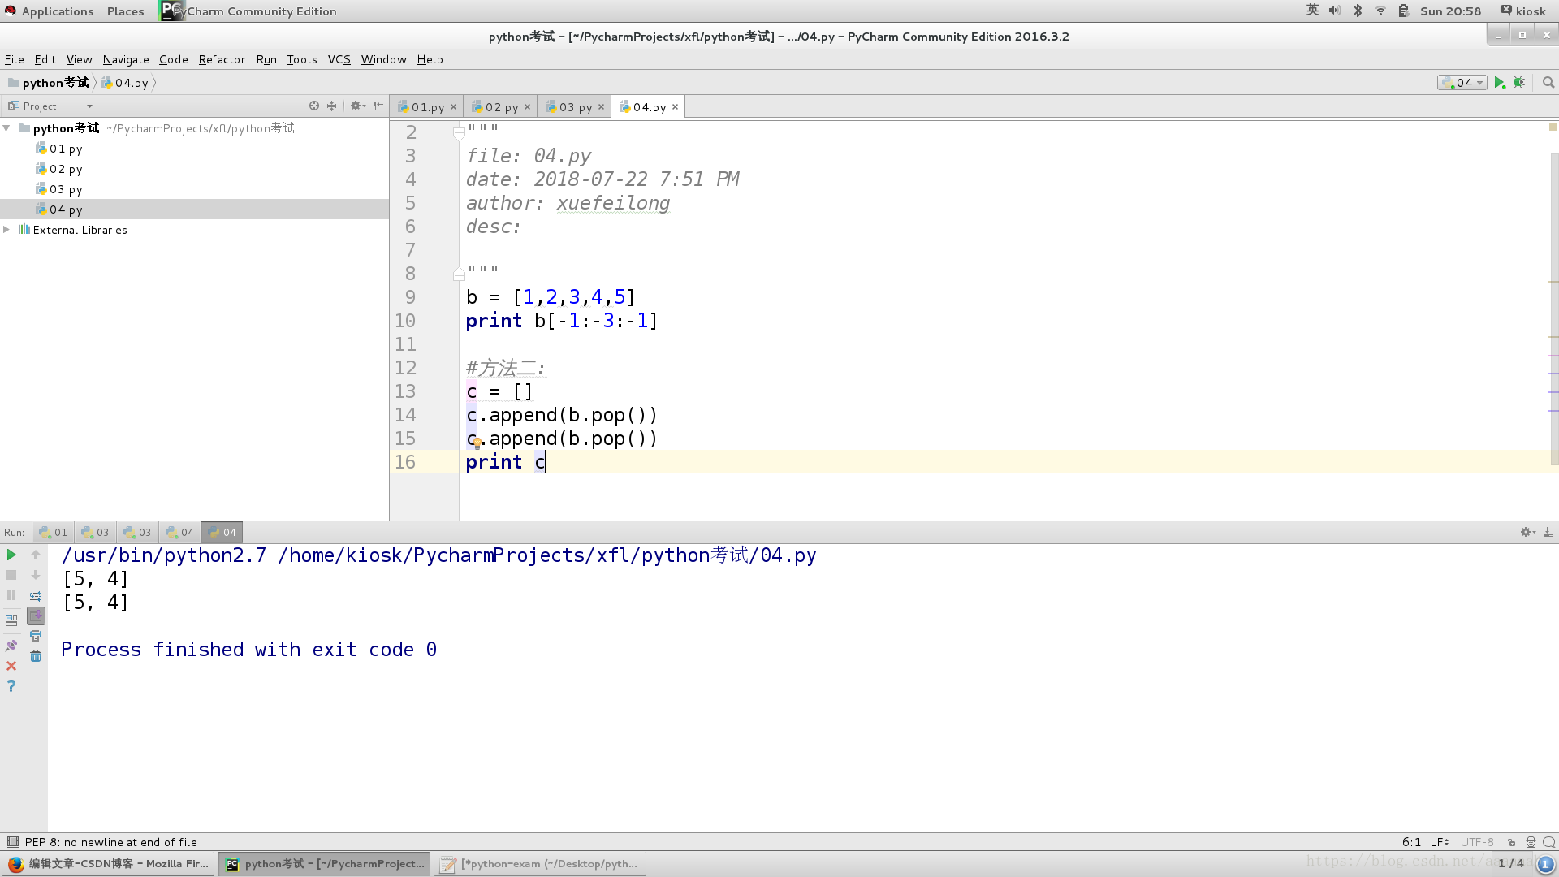Expand the External Libraries tree item
Screen dimensions: 1559x877
click(x=9, y=229)
